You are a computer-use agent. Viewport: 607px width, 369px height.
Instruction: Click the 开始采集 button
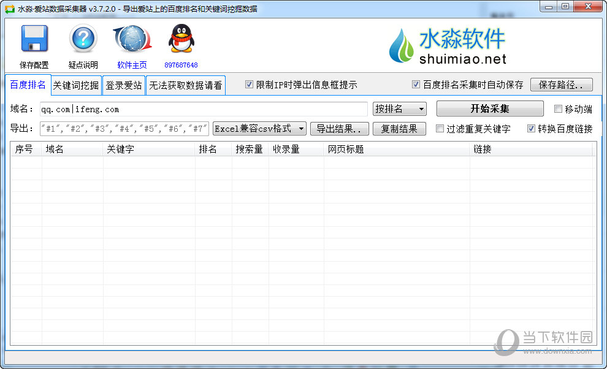[x=490, y=109]
